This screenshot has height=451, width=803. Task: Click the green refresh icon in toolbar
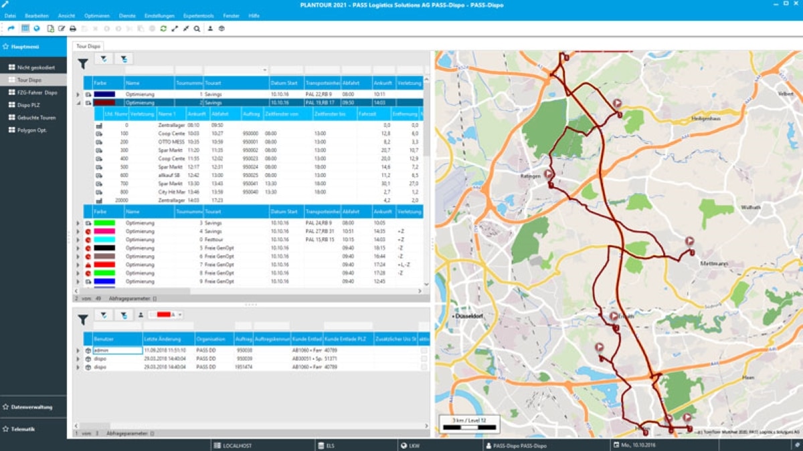point(163,29)
